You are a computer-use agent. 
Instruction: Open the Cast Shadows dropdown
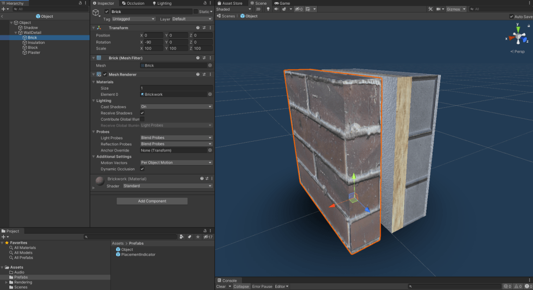point(176,107)
